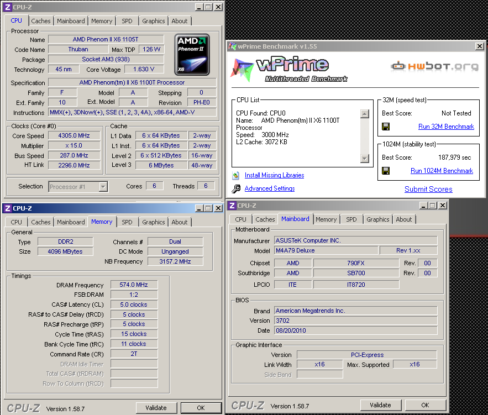
Task: Click the Package value Socket AM3 (938)
Action: (x=106, y=59)
